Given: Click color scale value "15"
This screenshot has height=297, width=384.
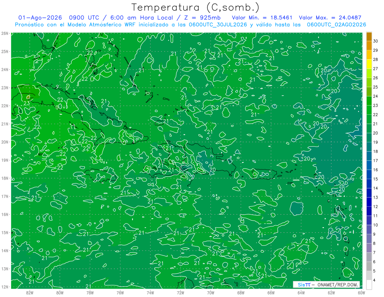Looking at the screenshot, I should (x=376, y=179).
